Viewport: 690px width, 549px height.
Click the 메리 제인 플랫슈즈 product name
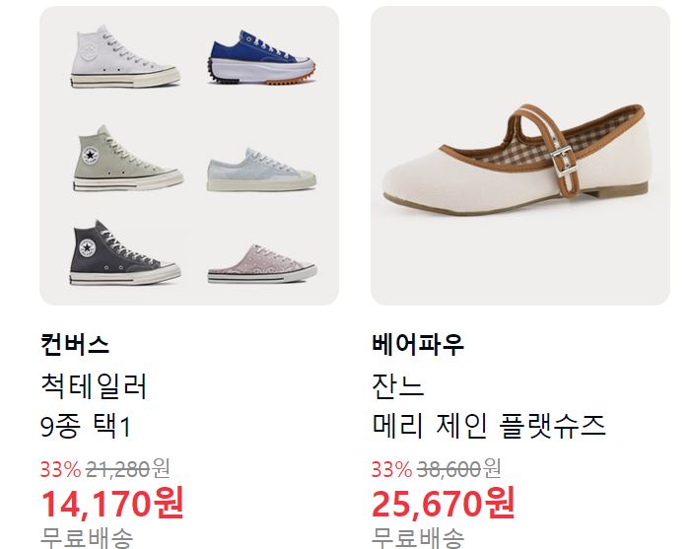pos(489,426)
